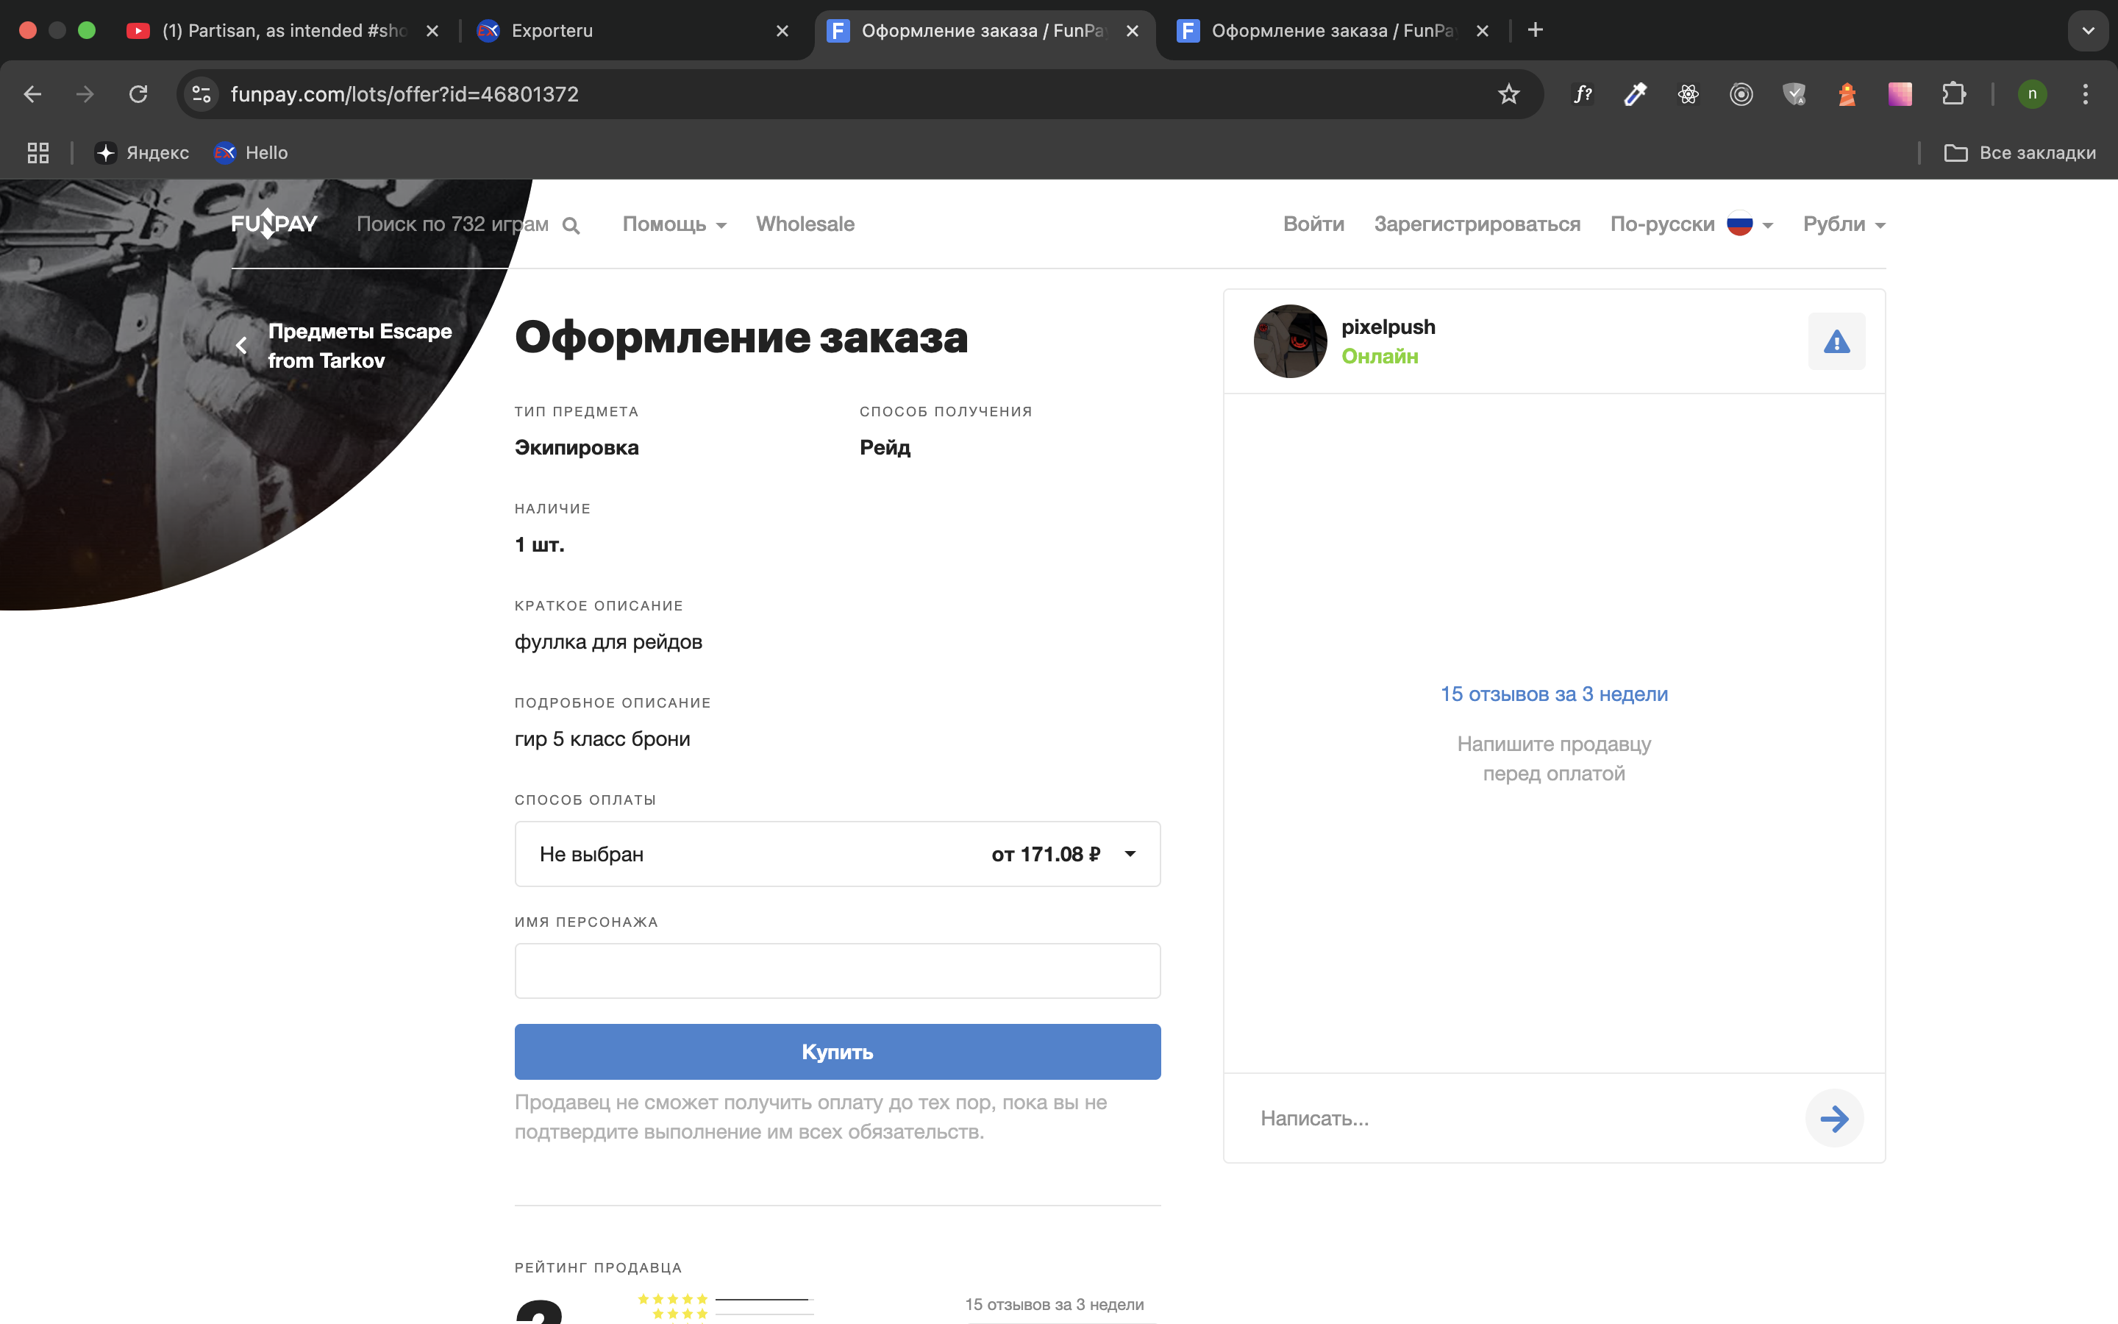Click the 'фуллка для рейдов' description text
The width and height of the screenshot is (2118, 1324).
(608, 642)
